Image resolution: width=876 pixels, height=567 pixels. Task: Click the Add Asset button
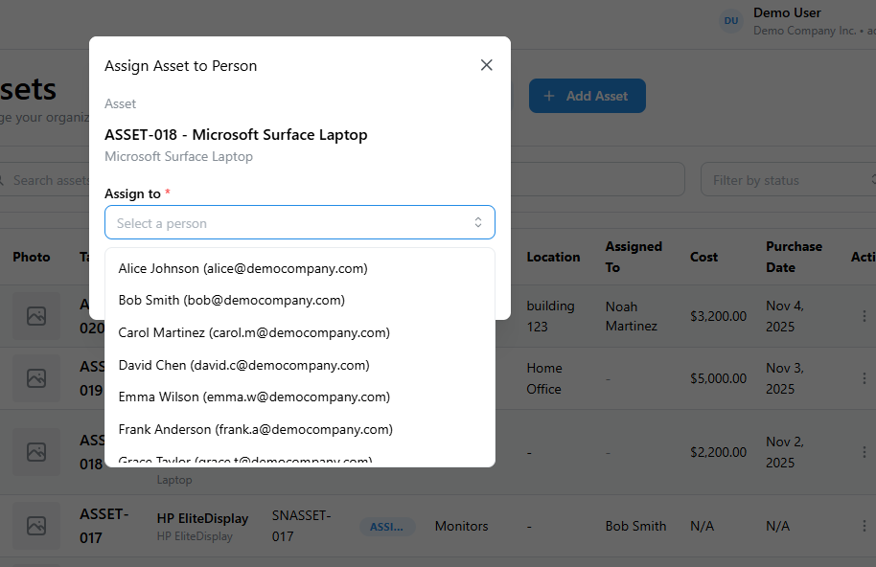coord(587,96)
